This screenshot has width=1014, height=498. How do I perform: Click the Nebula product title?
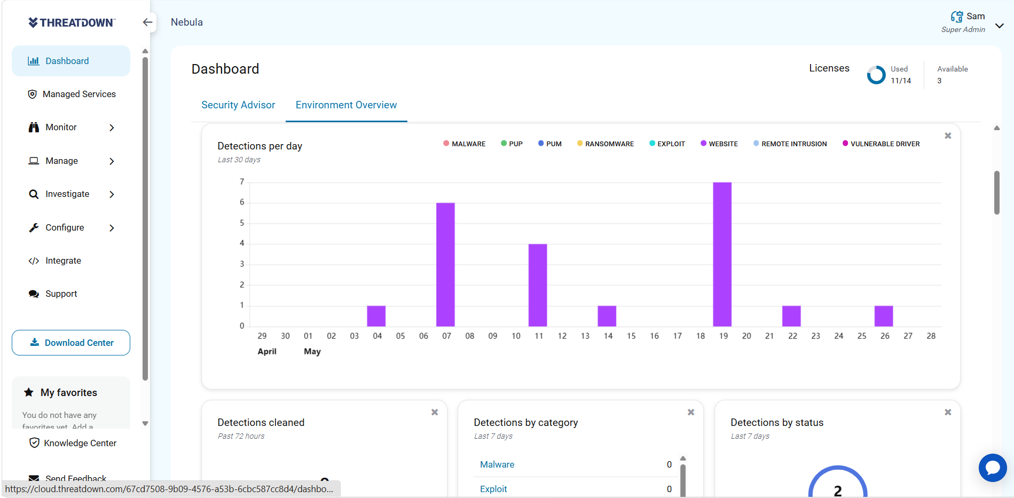click(x=187, y=22)
